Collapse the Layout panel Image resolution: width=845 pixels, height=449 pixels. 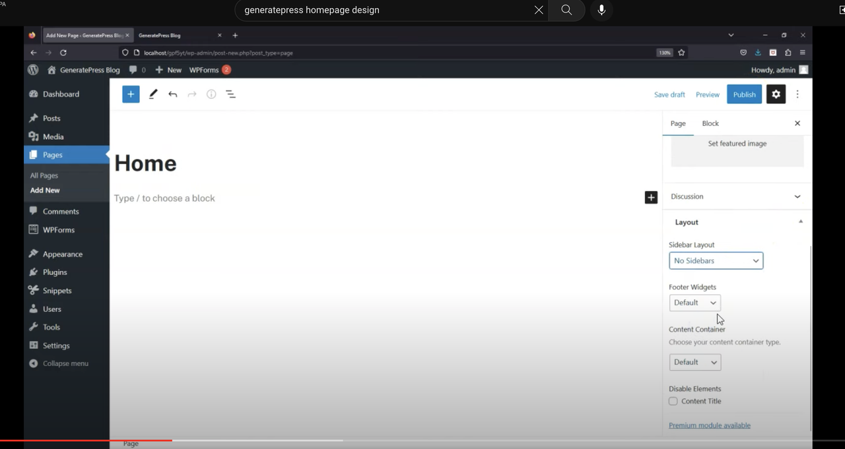pyautogui.click(x=737, y=222)
